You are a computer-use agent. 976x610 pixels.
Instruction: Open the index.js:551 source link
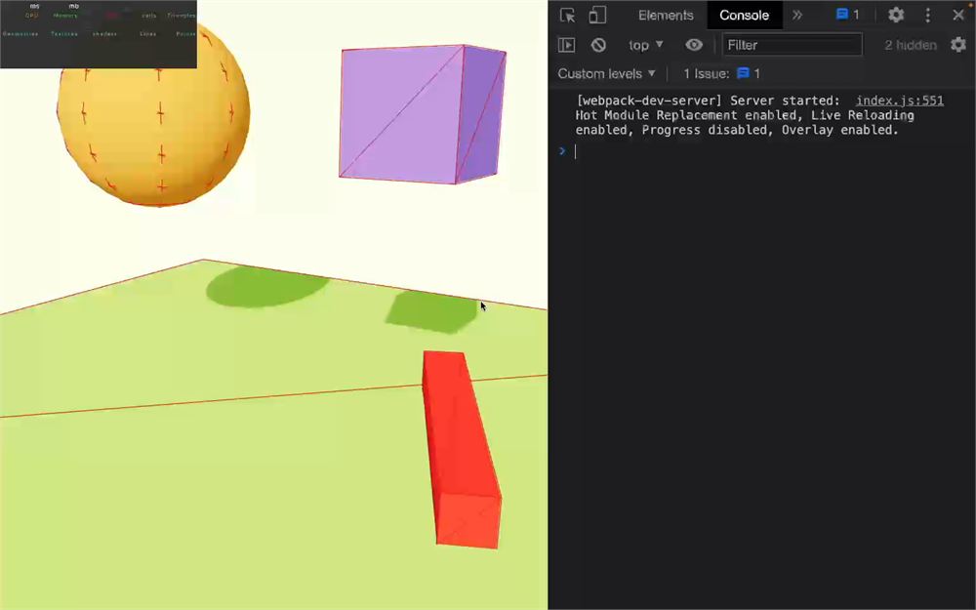[900, 101]
